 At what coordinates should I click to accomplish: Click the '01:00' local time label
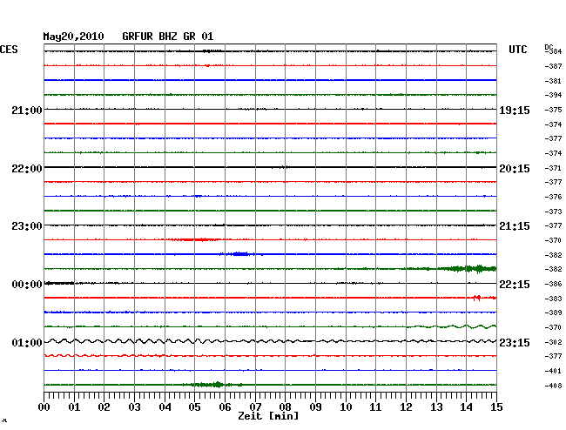click(27, 342)
